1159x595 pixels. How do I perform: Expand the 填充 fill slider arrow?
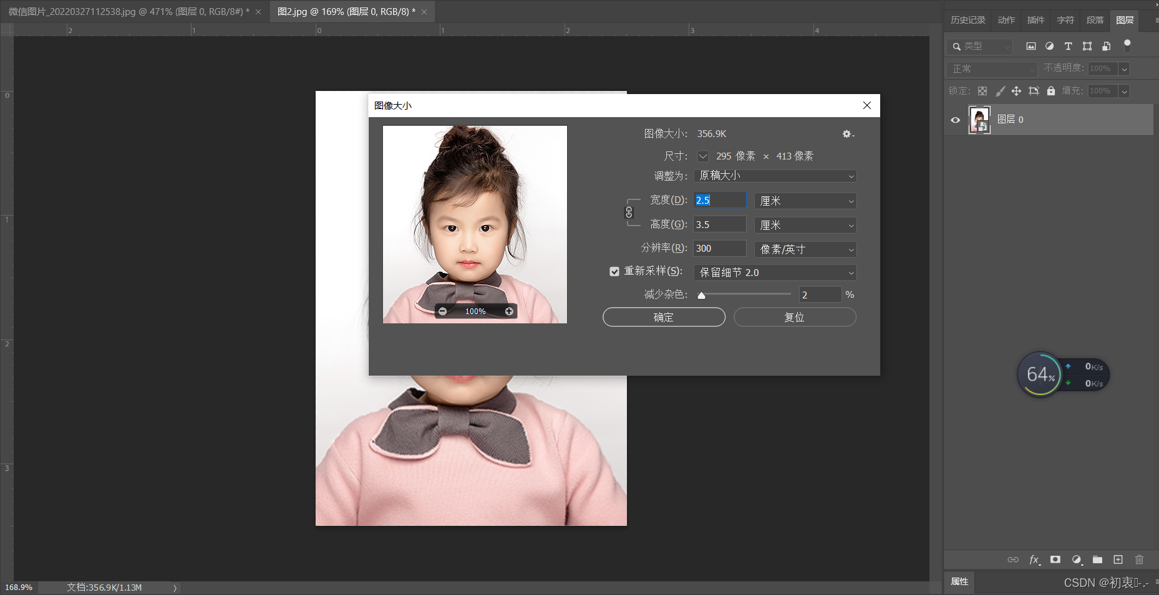coord(1124,91)
